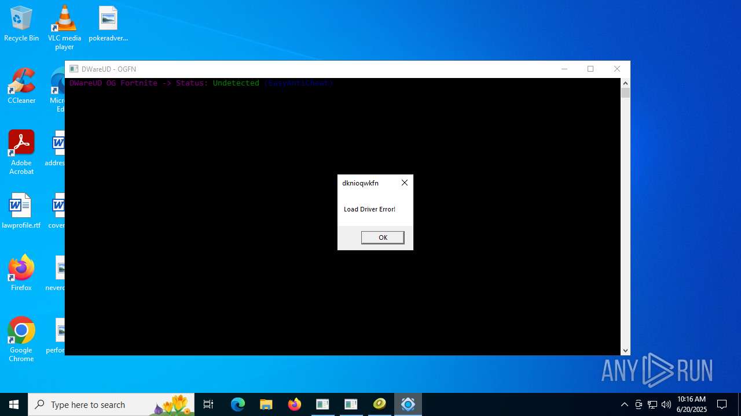This screenshot has height=416, width=741.
Task: Focus the taskbar search box
Action: point(111,404)
